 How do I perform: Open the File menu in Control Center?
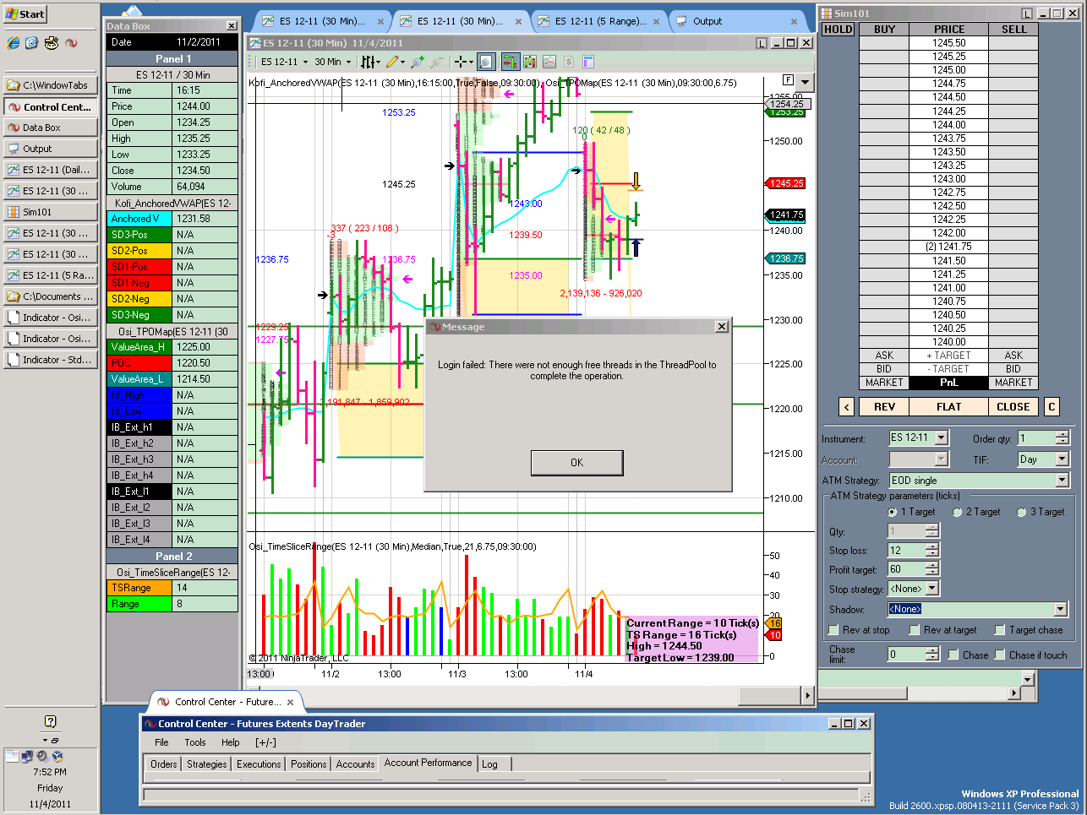coord(161,742)
